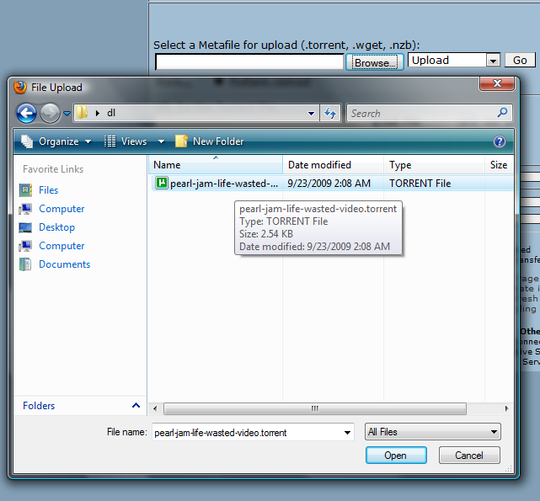540x501 pixels.
Task: Click the Go button
Action: coord(520,61)
